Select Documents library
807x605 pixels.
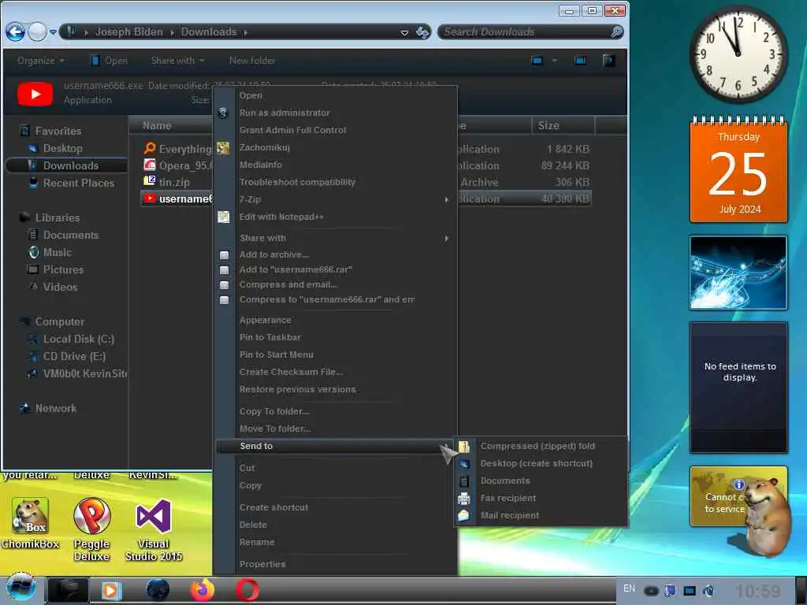[70, 235]
